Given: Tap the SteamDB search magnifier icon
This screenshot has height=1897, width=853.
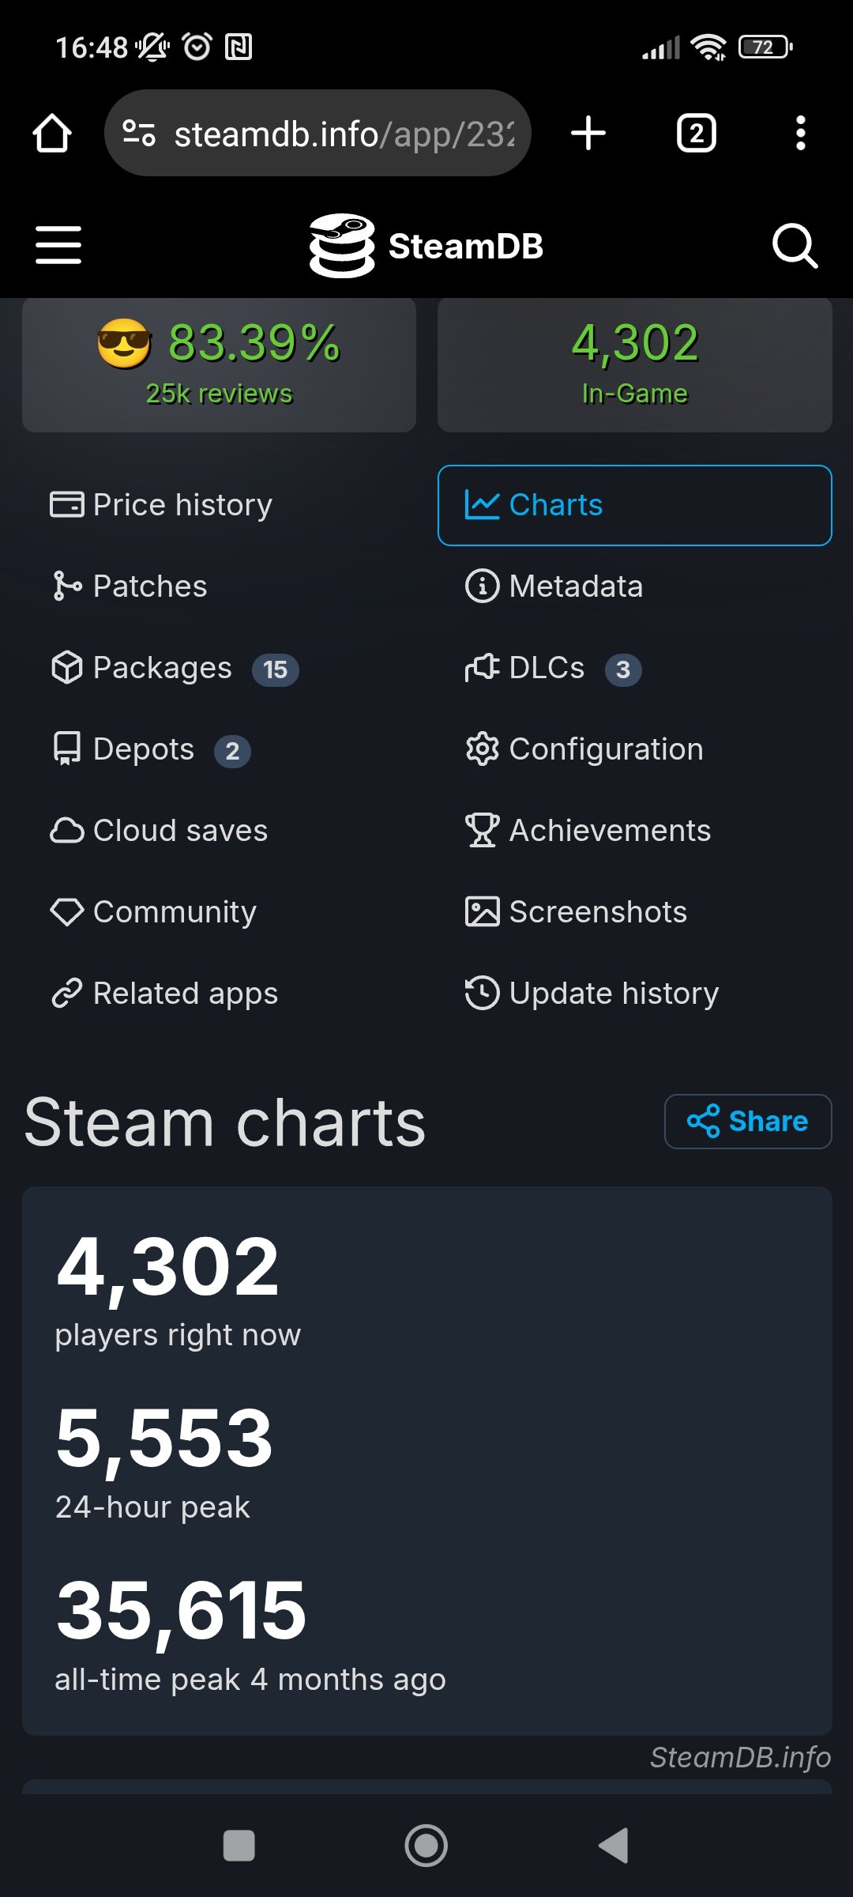Looking at the screenshot, I should click(795, 246).
